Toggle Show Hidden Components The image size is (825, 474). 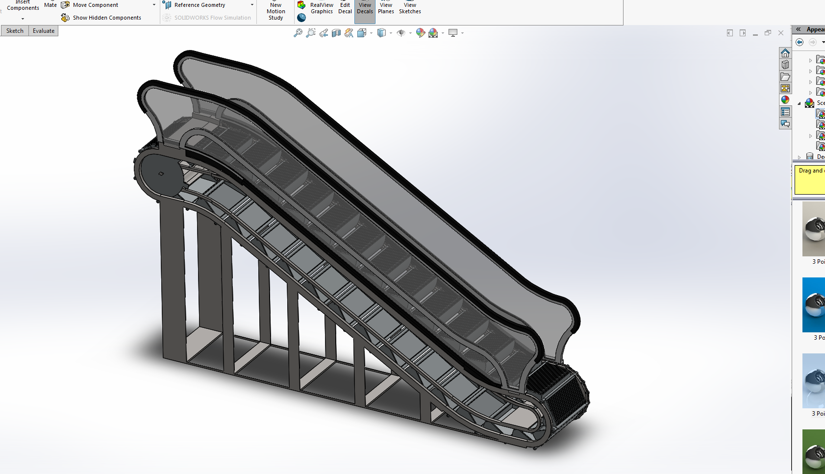pyautogui.click(x=101, y=18)
